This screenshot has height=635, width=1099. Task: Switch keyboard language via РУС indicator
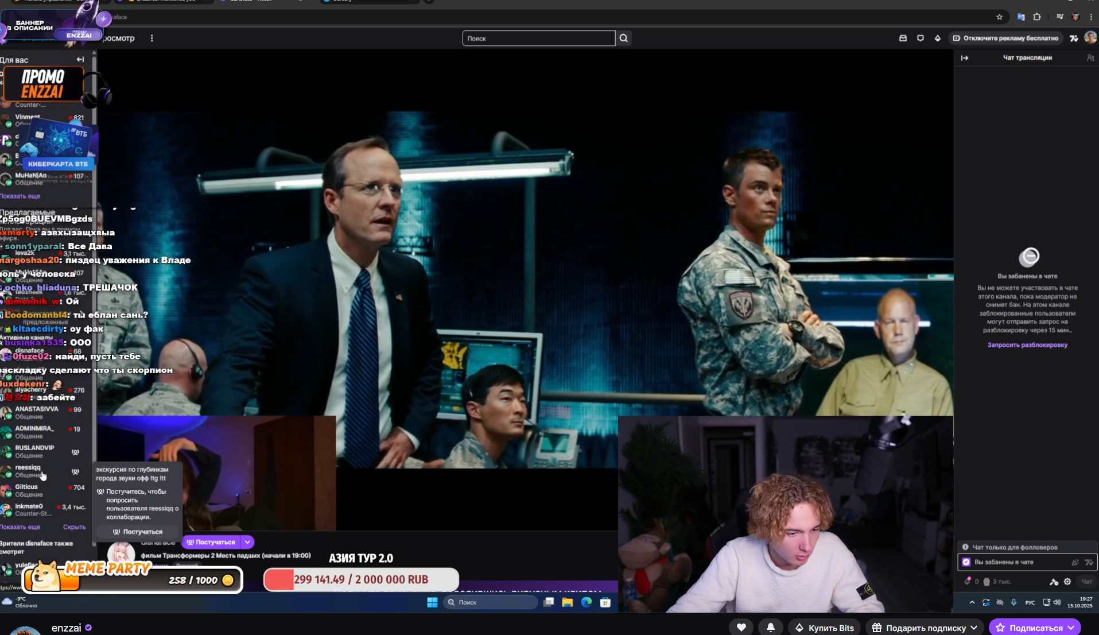click(1030, 602)
